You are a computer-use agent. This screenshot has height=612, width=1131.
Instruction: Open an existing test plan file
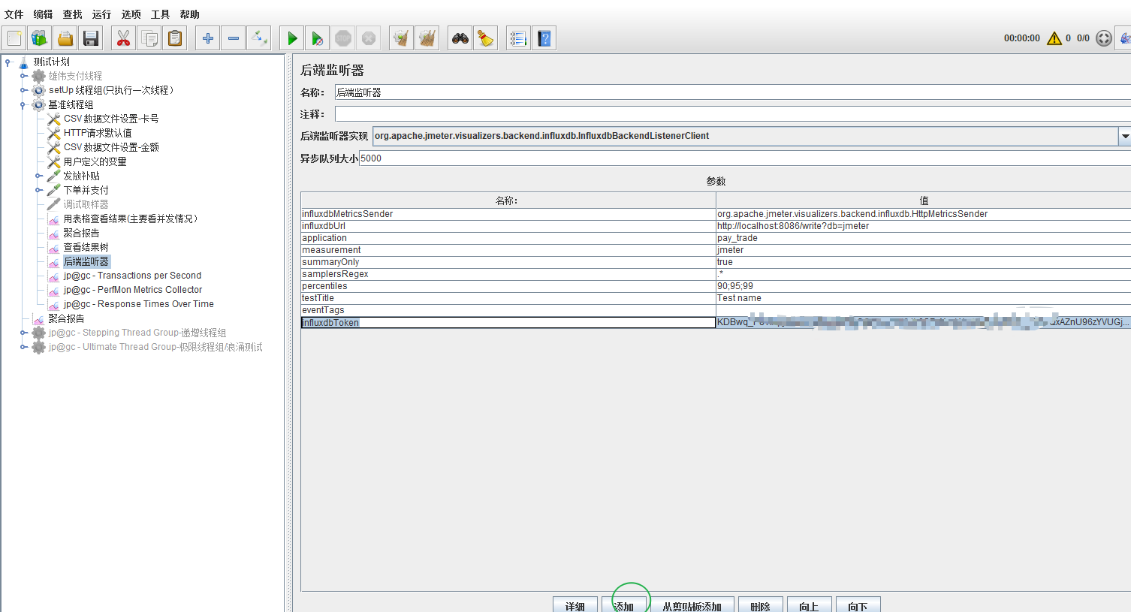pos(65,38)
